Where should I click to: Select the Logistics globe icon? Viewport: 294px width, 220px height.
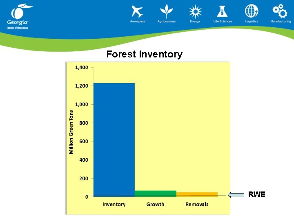(x=252, y=11)
